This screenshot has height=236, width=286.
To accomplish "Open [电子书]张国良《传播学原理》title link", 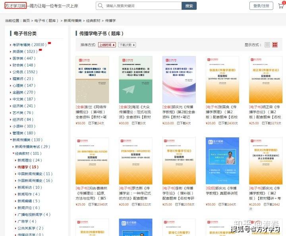I will pos(222,112).
